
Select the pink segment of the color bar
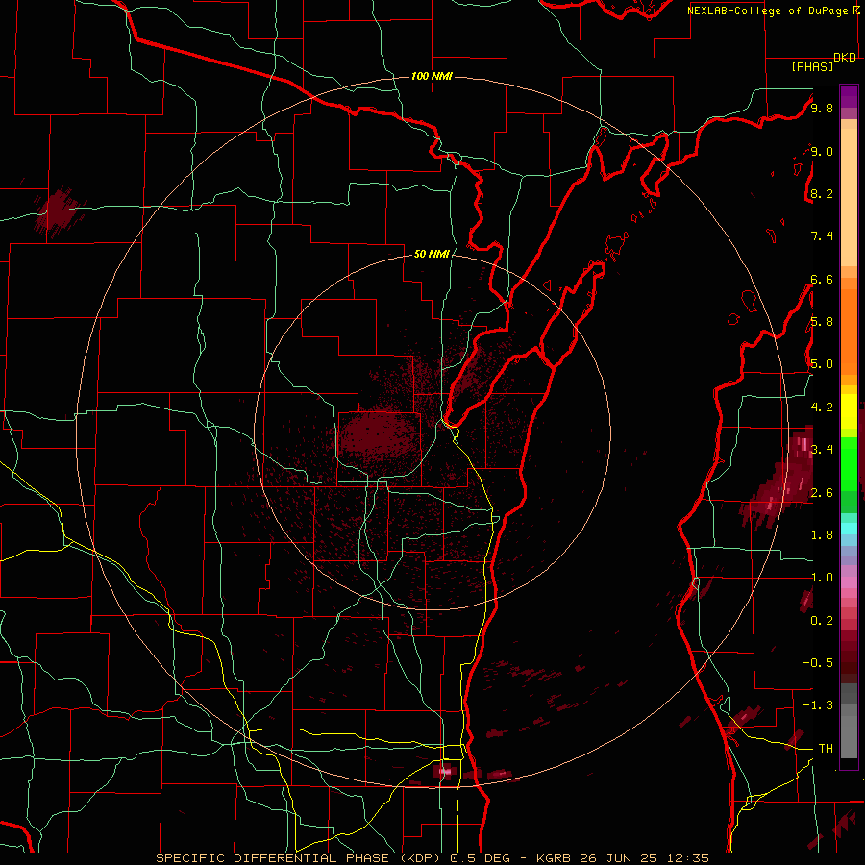(849, 582)
